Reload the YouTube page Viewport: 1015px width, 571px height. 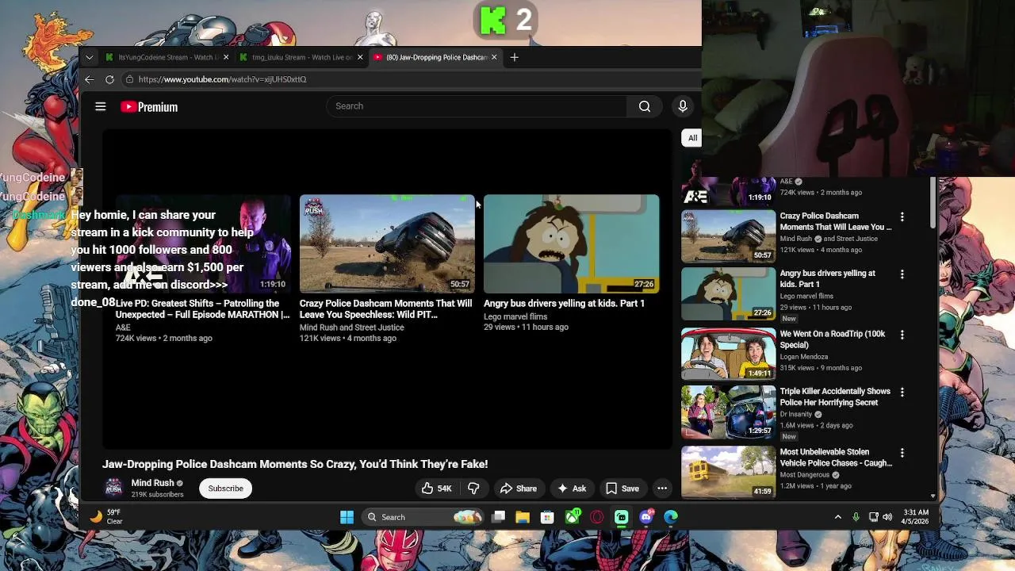tap(109, 79)
